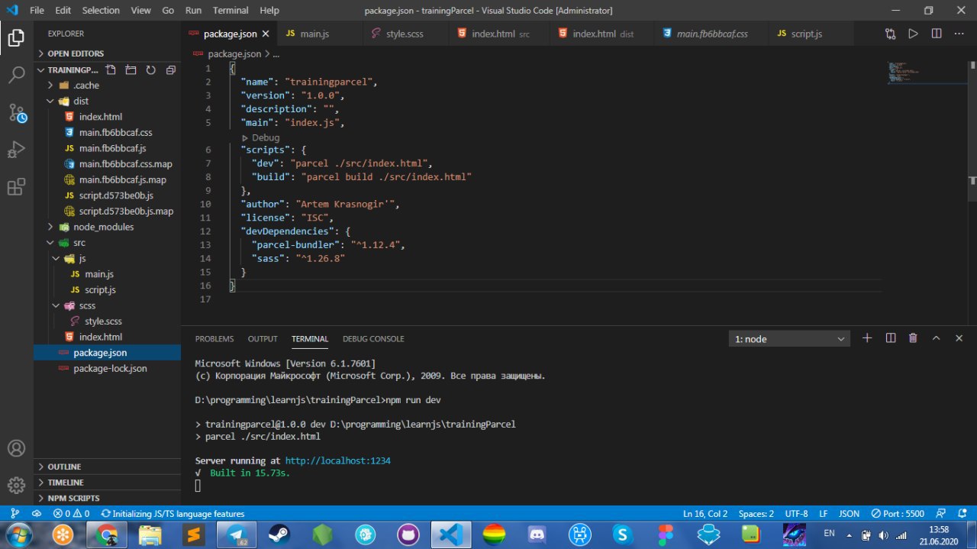The height and width of the screenshot is (549, 977).
Task: Expand the Outline section
Action: point(107,467)
